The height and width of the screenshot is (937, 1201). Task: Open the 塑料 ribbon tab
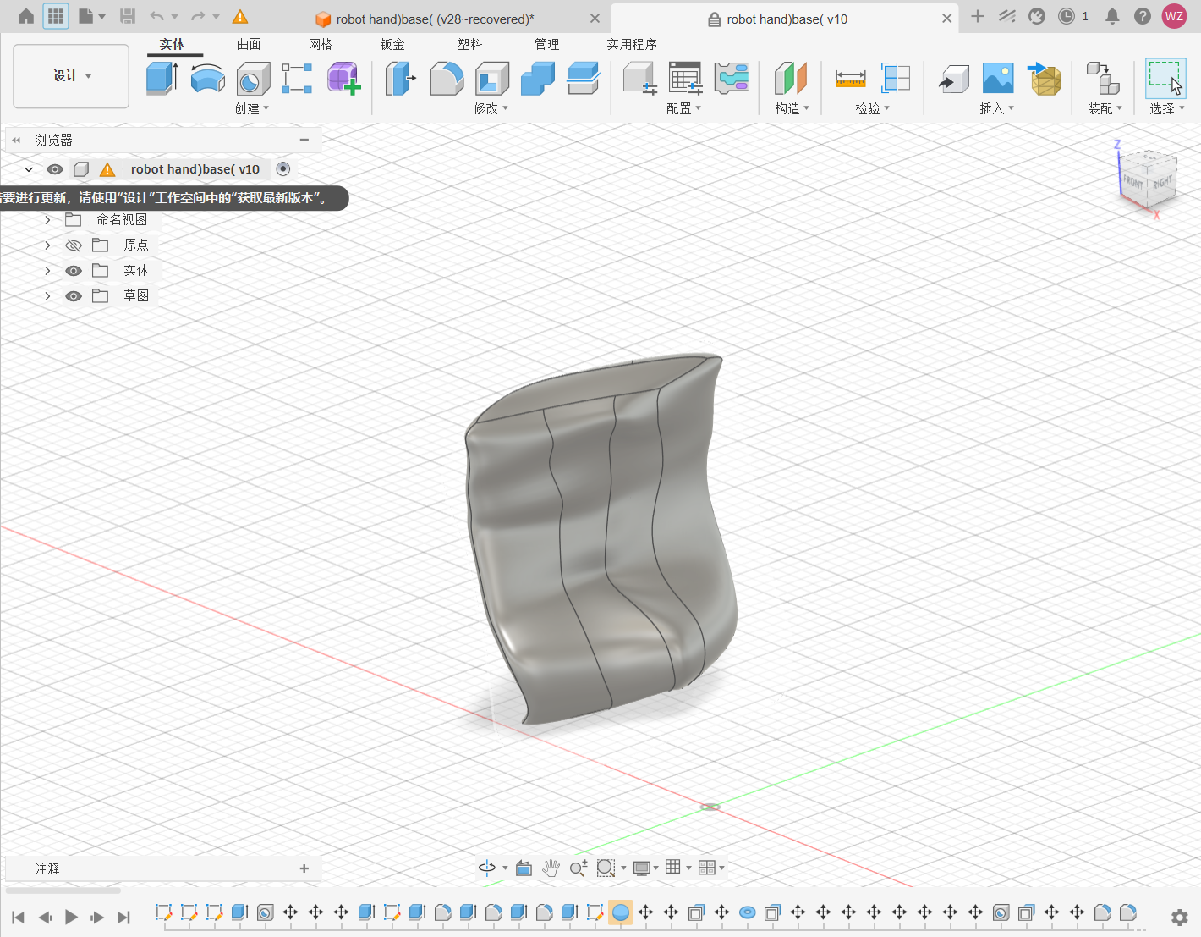470,44
